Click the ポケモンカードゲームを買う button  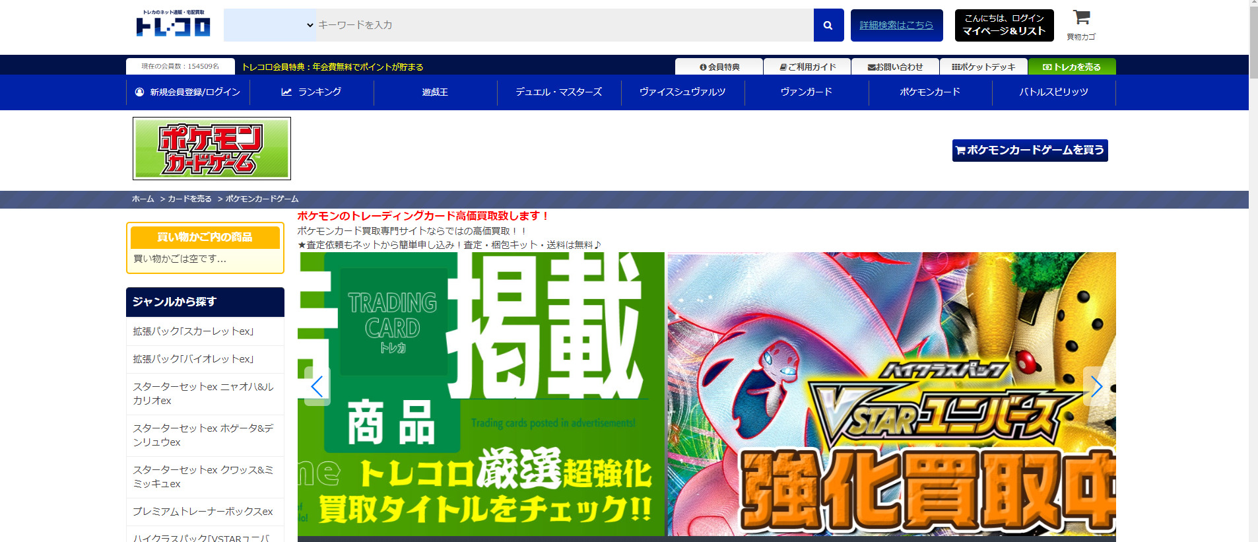click(1030, 151)
